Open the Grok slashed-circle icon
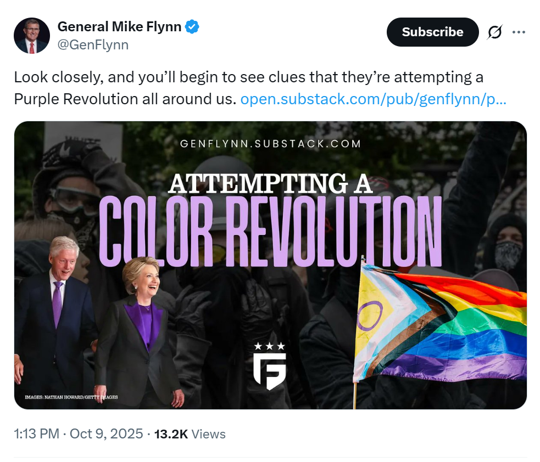Image resolution: width=540 pixels, height=462 pixels. [494, 32]
